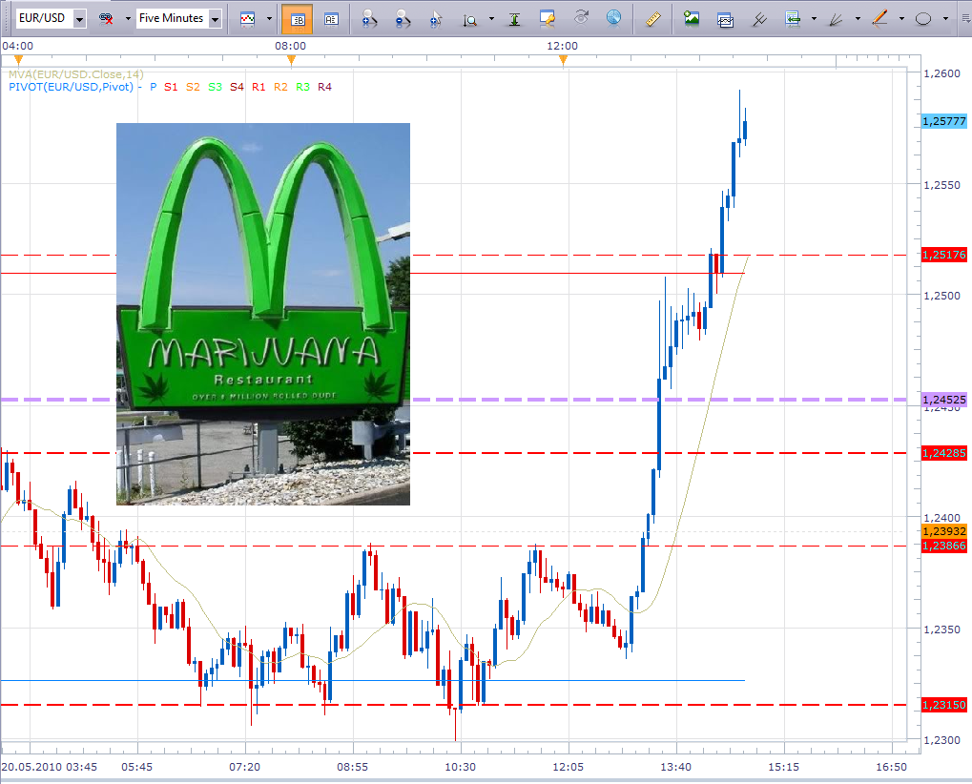The height and width of the screenshot is (784, 972).
Task: Click the current price label 1,25777
Action: (944, 121)
